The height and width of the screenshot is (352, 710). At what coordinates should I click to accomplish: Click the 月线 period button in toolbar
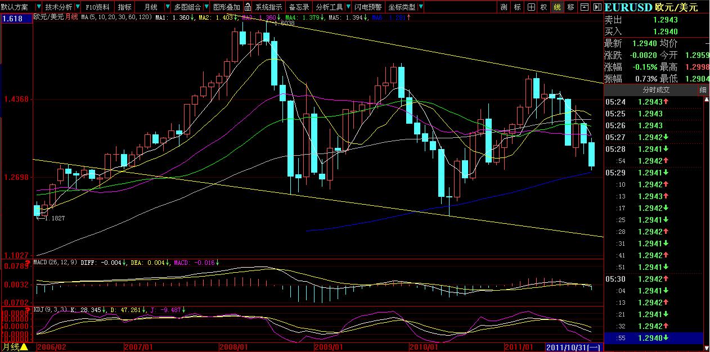pyautogui.click(x=150, y=7)
